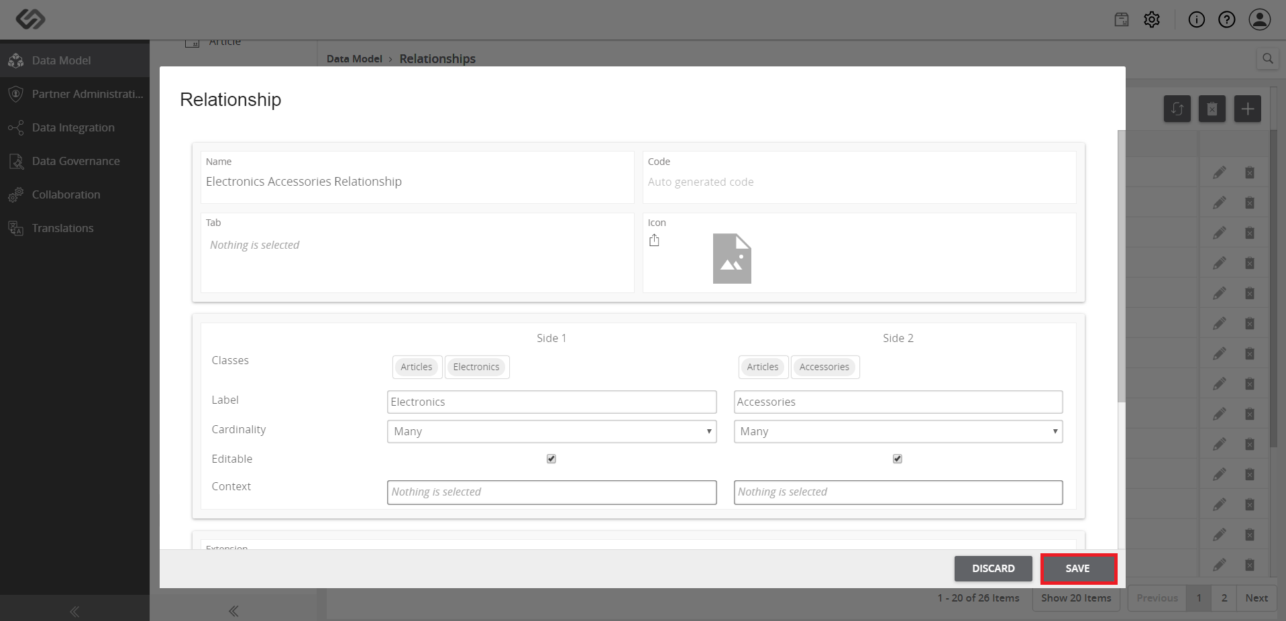The height and width of the screenshot is (621, 1286).
Task: Click the Article tree item behind dialog
Action: [x=225, y=42]
